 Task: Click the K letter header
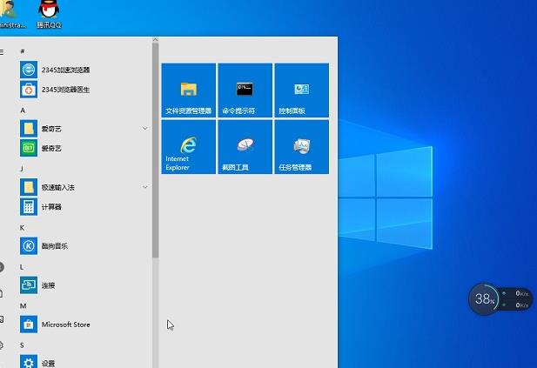[22, 228]
